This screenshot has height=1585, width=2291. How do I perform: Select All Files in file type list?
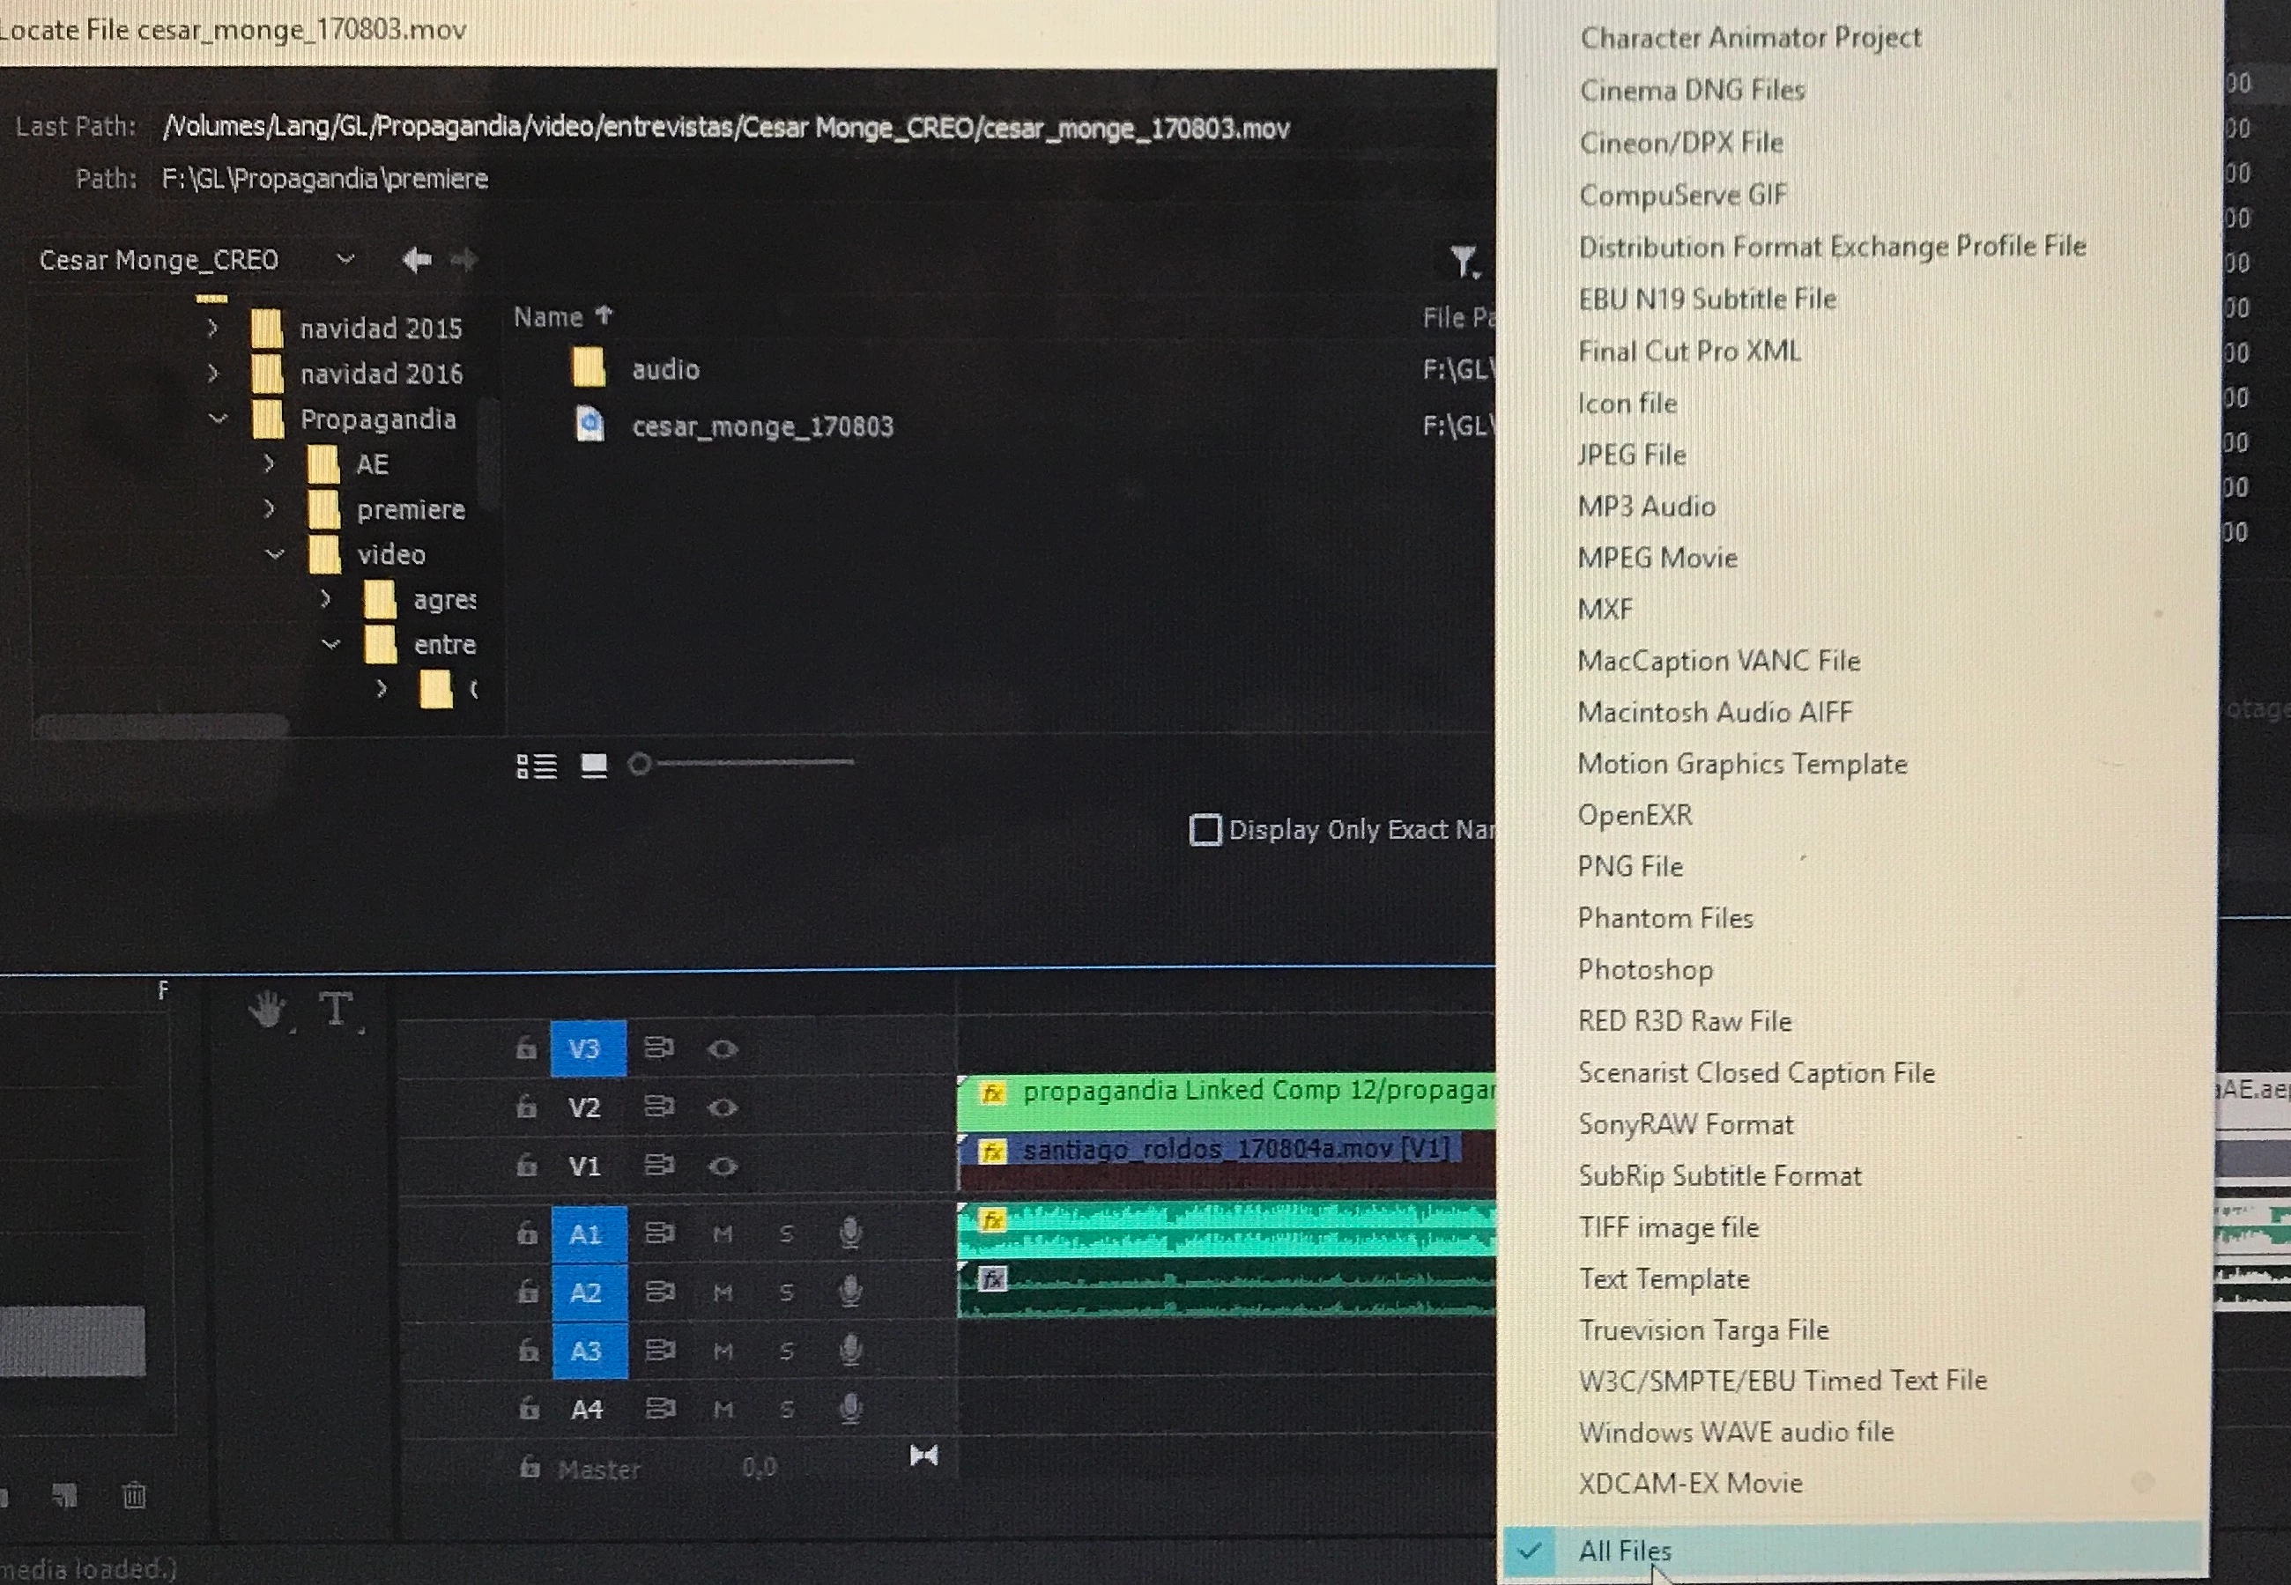[1625, 1549]
